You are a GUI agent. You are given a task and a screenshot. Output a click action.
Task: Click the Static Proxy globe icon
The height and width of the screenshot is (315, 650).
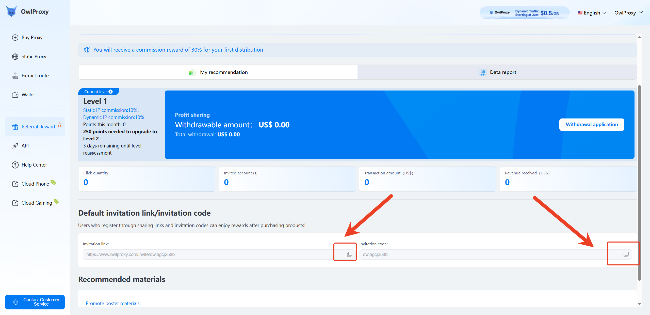15,57
